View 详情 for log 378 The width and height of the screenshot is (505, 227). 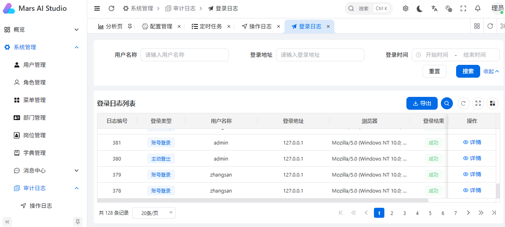(x=472, y=190)
